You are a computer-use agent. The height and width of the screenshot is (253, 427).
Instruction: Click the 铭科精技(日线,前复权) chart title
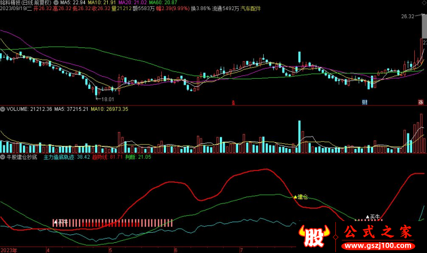26,3
